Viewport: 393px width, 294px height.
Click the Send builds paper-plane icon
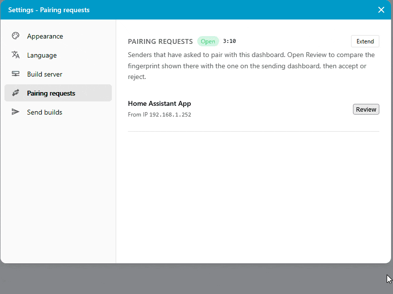pyautogui.click(x=16, y=112)
